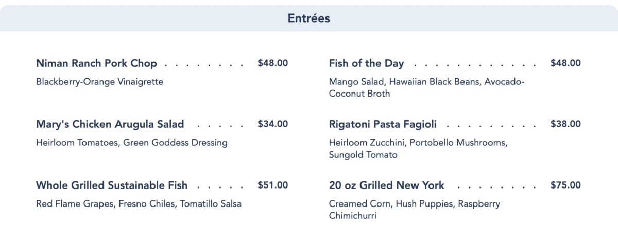618x243 pixels.
Task: Select the Niman Ranch Pork Chop item
Action: [x=96, y=64]
